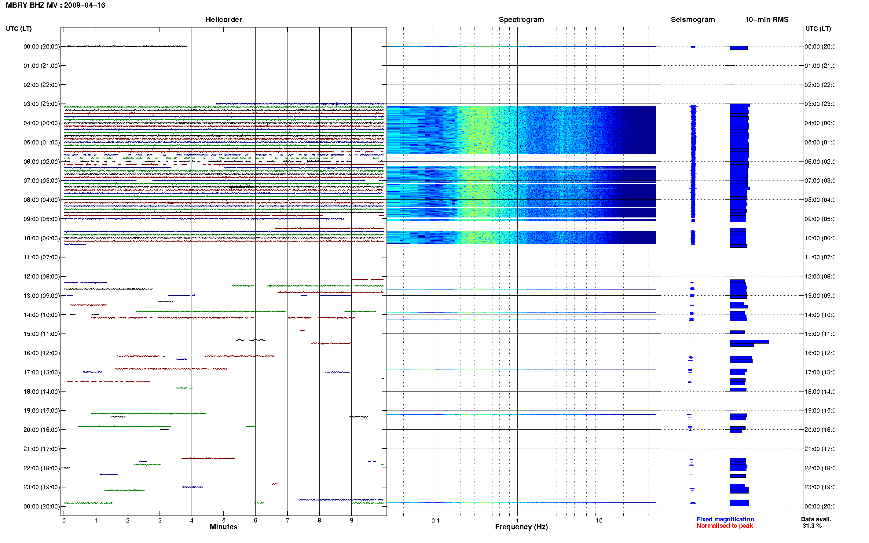Click left time label '04:00 (00:00)'
869x543 pixels.
[x=42, y=123]
